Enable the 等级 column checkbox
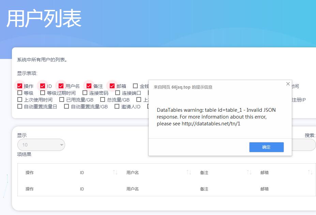Image resolution: width=316 pixels, height=215 pixels. (19, 93)
